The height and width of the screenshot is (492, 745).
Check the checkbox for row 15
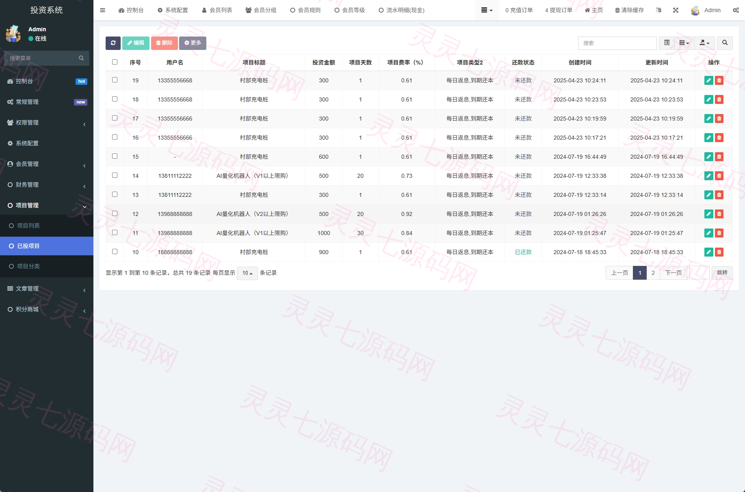(x=115, y=156)
